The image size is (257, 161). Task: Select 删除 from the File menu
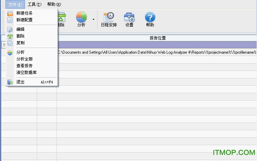[20, 36]
